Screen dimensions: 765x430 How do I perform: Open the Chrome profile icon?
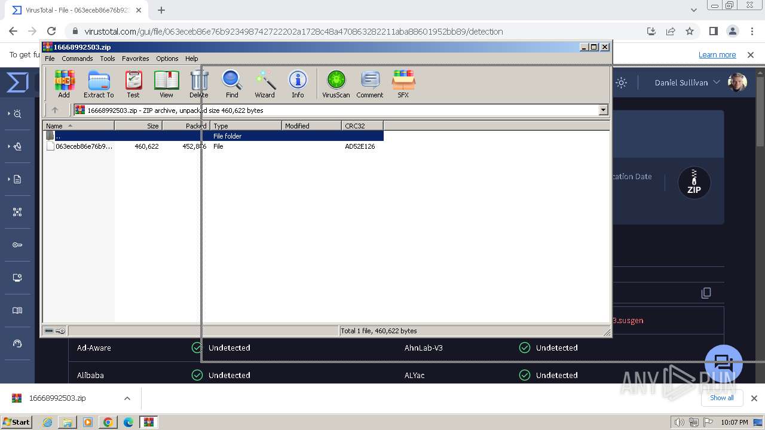click(732, 32)
